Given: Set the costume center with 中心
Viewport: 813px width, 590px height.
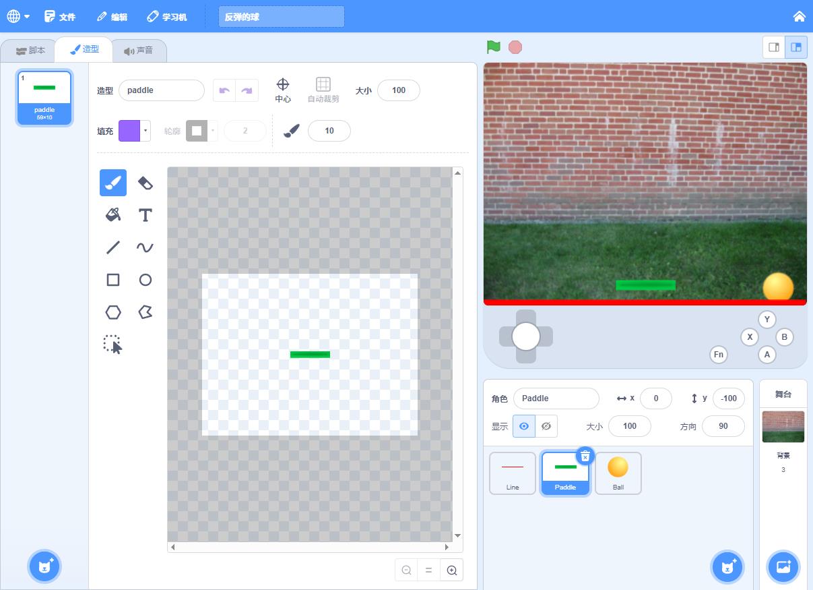Looking at the screenshot, I should (283, 90).
